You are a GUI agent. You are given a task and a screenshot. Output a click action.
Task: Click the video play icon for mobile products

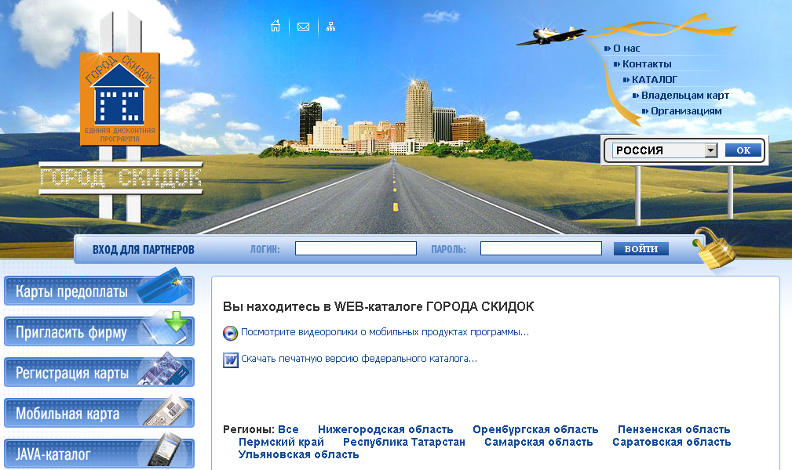tap(229, 333)
